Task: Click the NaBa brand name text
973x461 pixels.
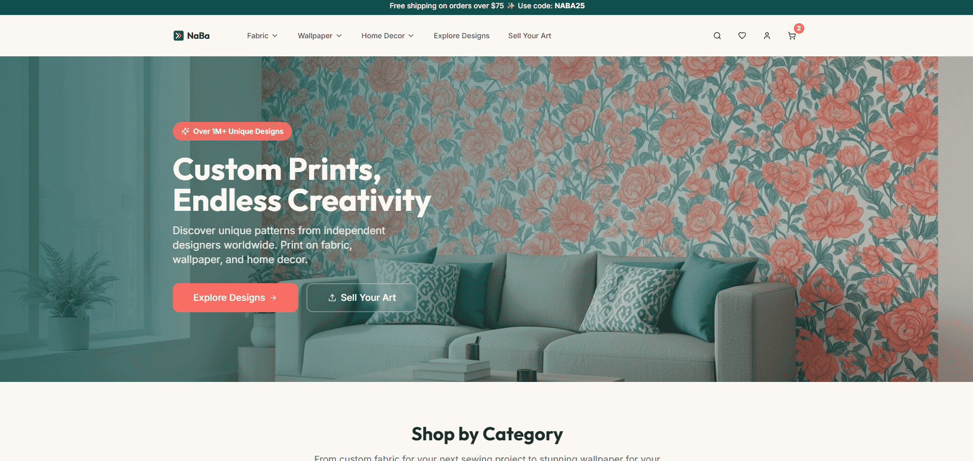Action: pyautogui.click(x=198, y=36)
